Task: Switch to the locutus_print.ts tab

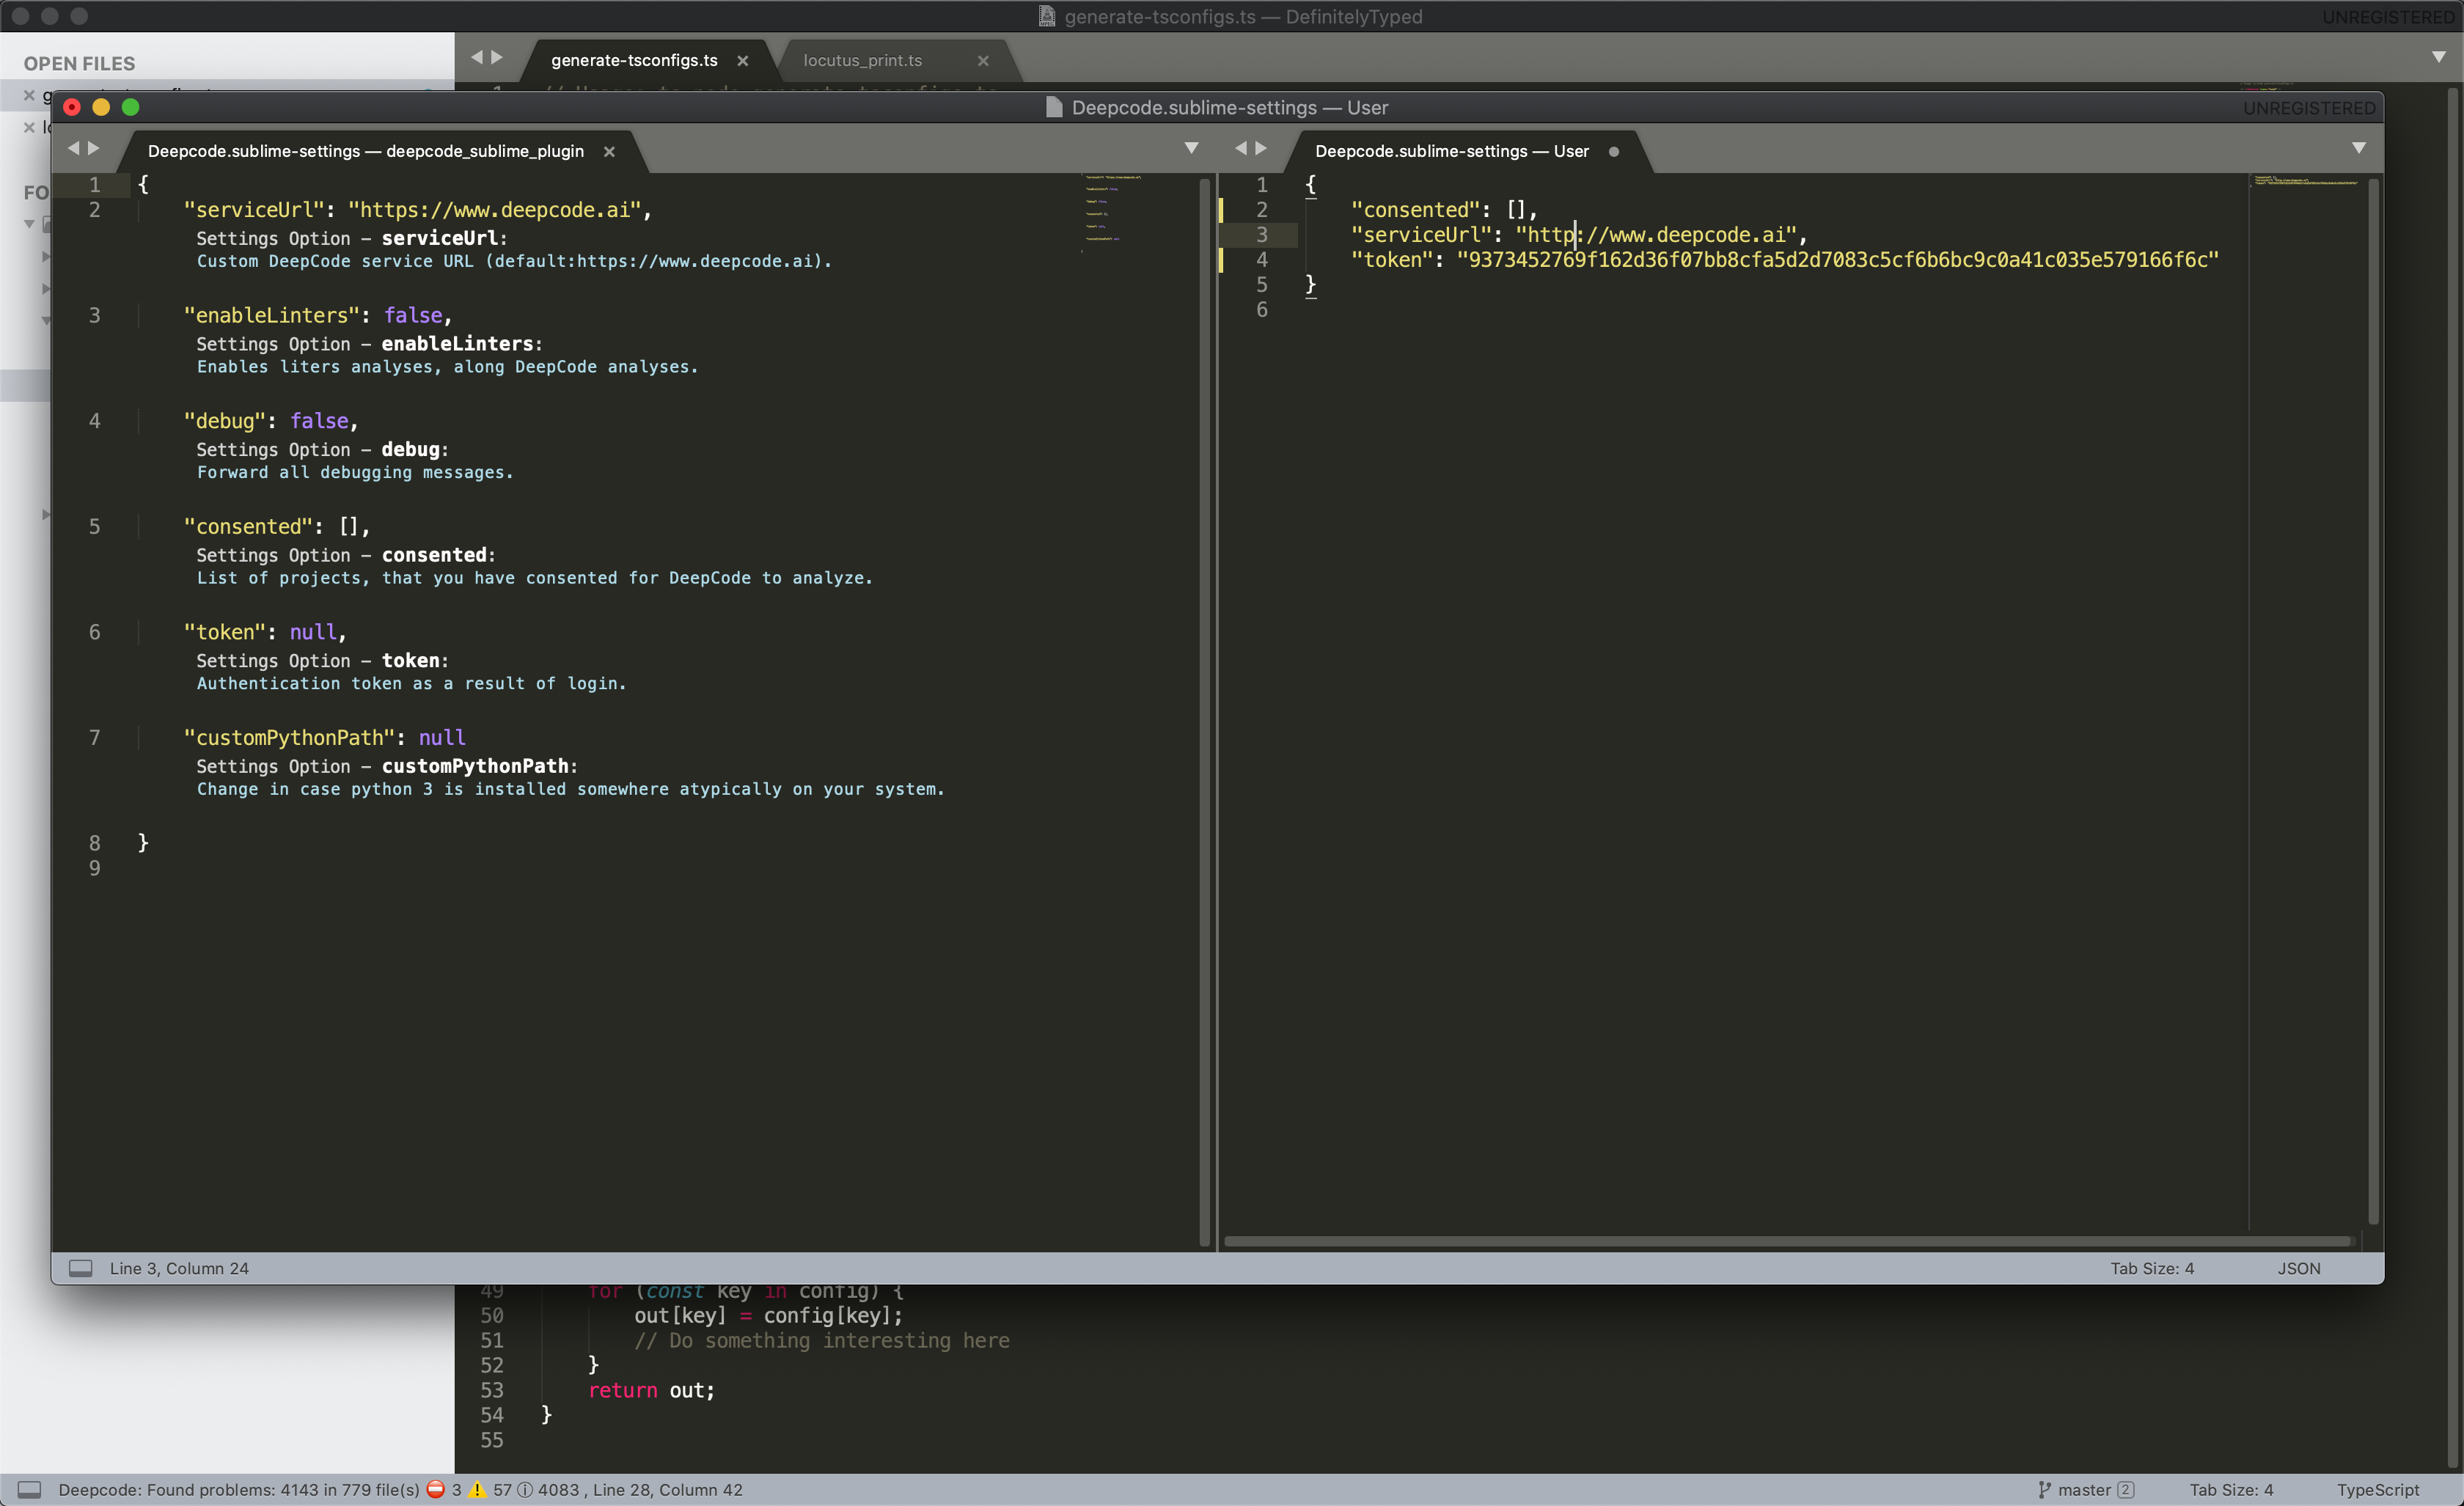Action: click(x=862, y=60)
